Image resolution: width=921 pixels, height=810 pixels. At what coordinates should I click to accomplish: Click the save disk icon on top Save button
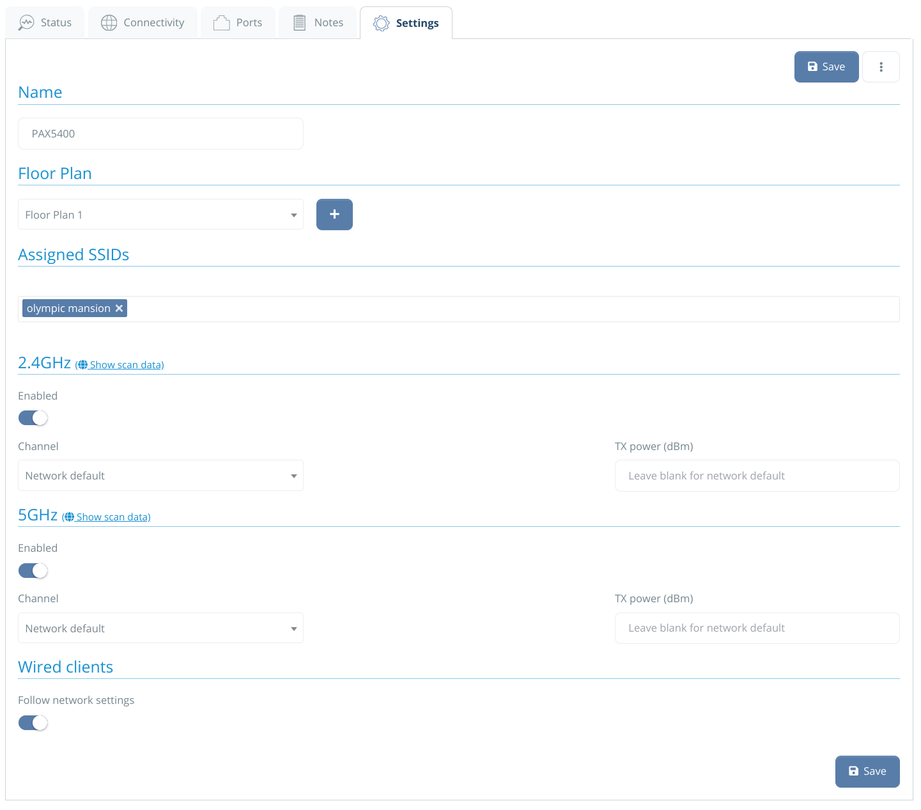812,66
